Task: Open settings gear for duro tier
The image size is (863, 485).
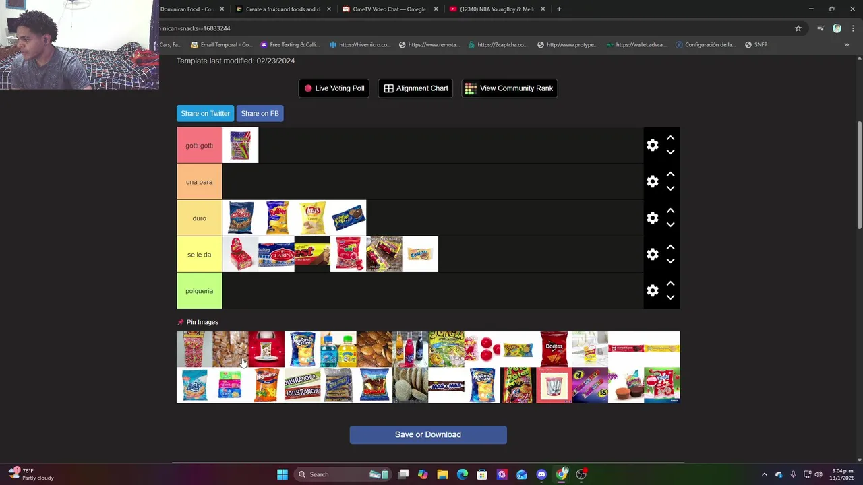Action: (652, 218)
